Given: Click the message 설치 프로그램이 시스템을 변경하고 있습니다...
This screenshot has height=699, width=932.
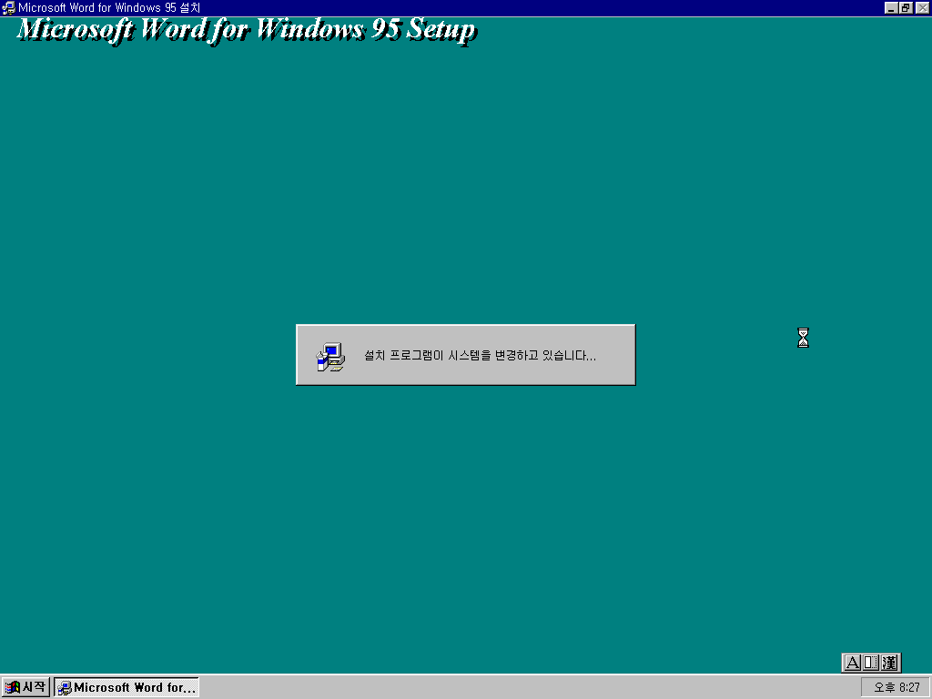Looking at the screenshot, I should click(480, 356).
